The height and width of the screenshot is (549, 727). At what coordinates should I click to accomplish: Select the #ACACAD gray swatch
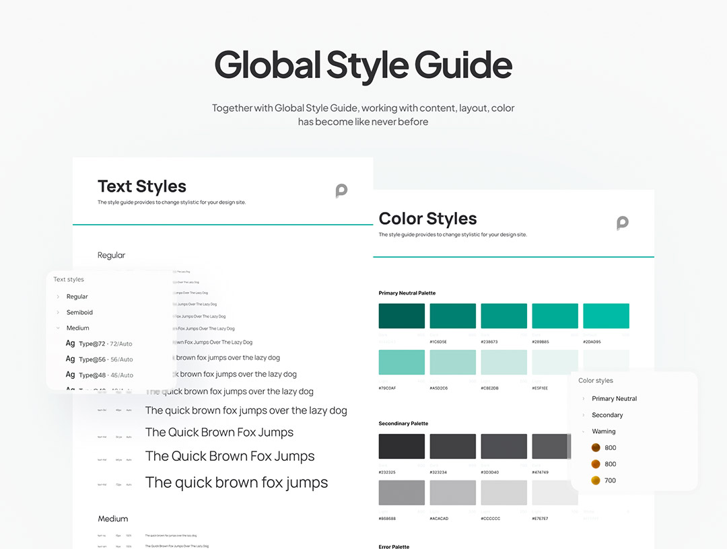452,492
